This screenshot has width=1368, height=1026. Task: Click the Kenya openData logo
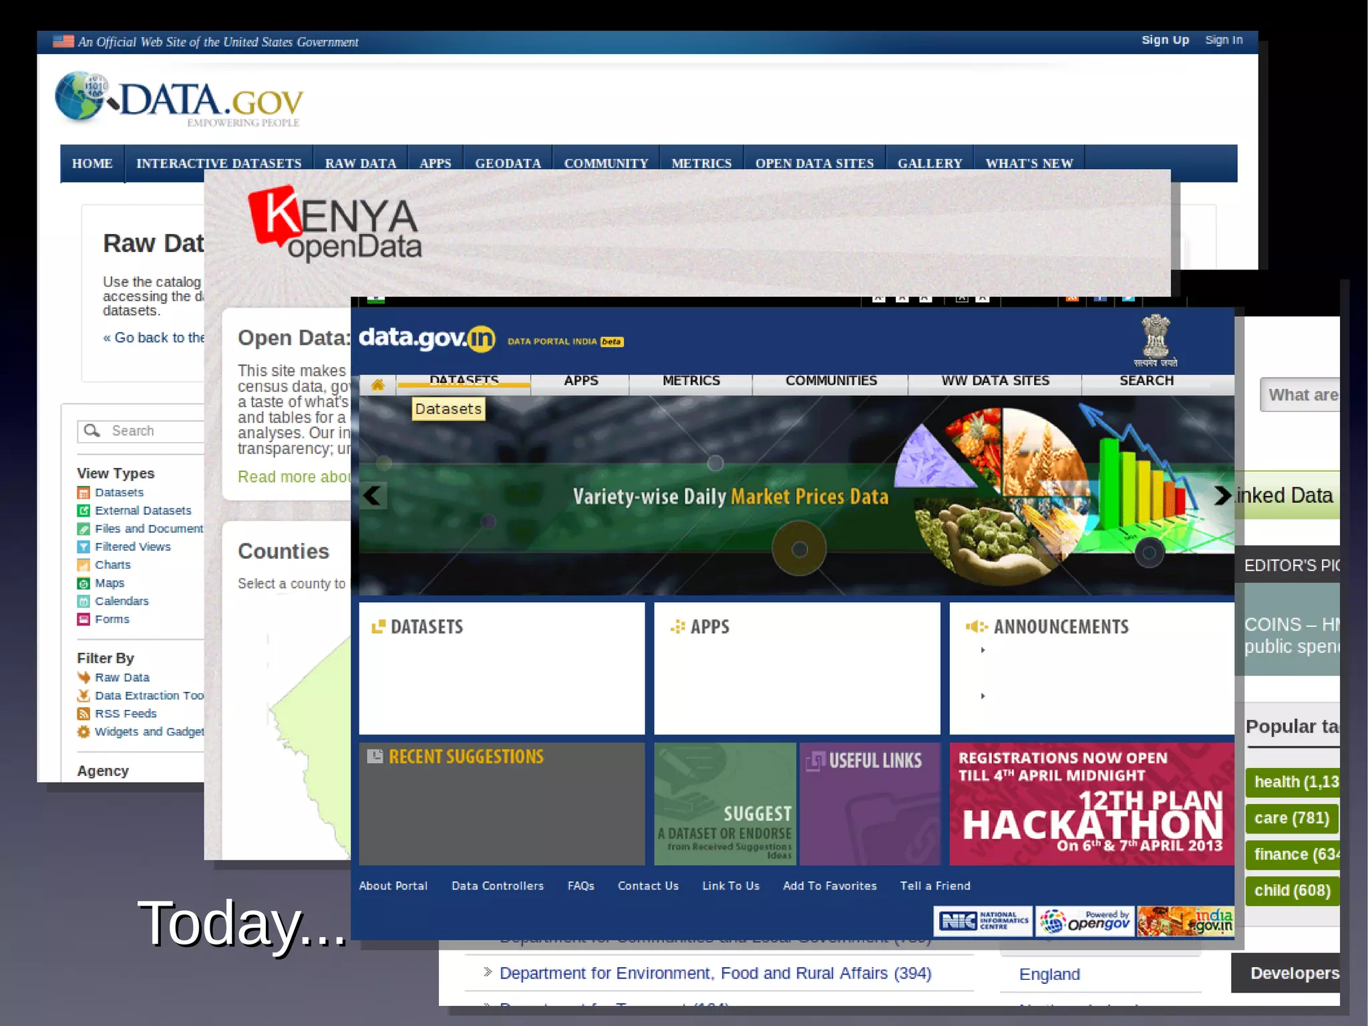(x=335, y=223)
